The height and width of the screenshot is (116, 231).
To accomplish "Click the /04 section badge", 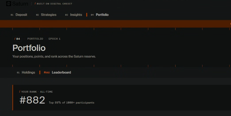I will pyautogui.click(x=17, y=39).
